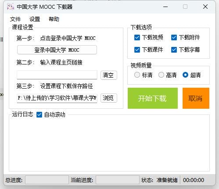Click the app icon in title bar

(x=11, y=7)
